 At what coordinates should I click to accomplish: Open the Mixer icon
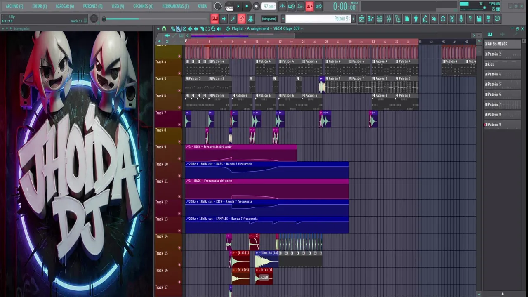389,19
